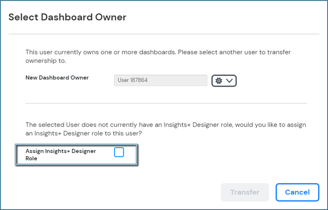Enable the Assign Insights+ Designer Role checkbox
Viewport: 328px width, 210px height.
click(119, 152)
